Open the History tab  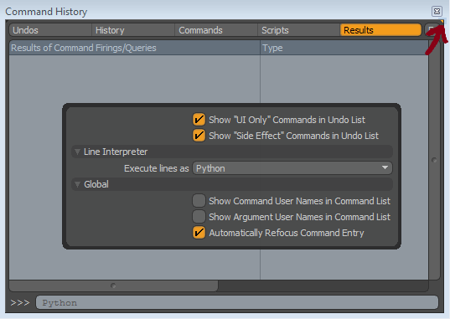point(133,30)
